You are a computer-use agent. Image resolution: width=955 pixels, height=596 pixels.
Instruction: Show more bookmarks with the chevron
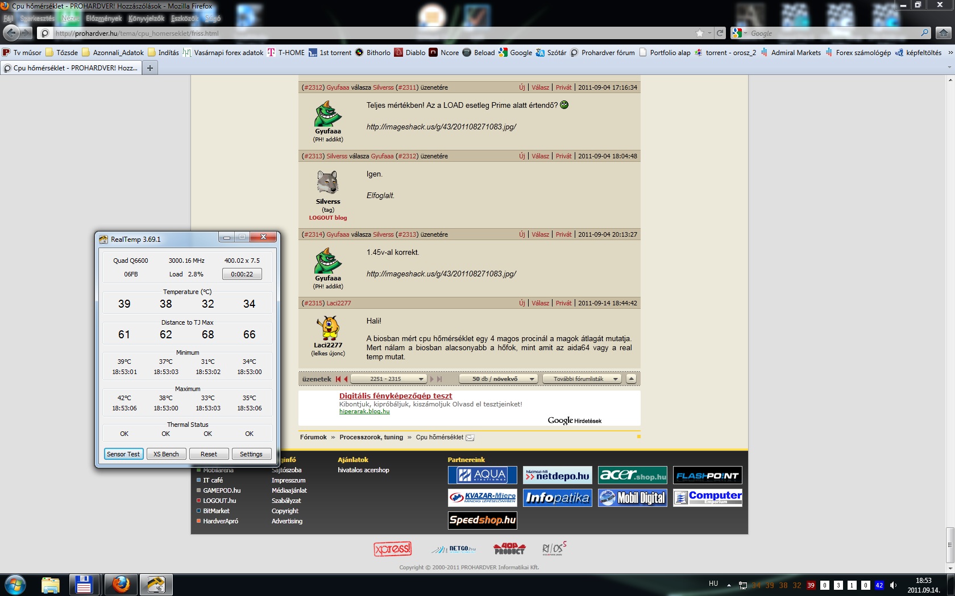(950, 53)
